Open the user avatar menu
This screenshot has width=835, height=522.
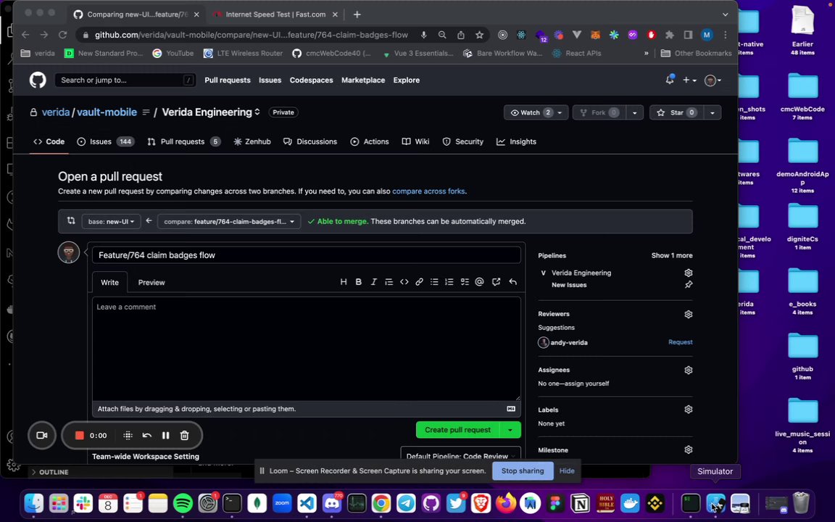click(713, 80)
